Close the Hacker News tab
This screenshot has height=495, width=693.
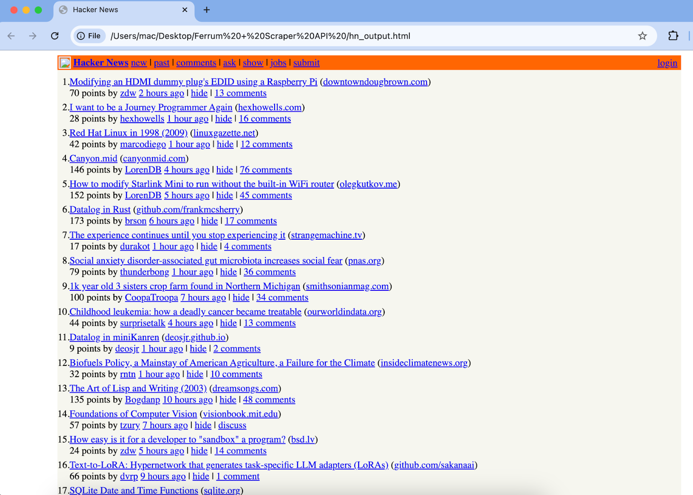(185, 10)
